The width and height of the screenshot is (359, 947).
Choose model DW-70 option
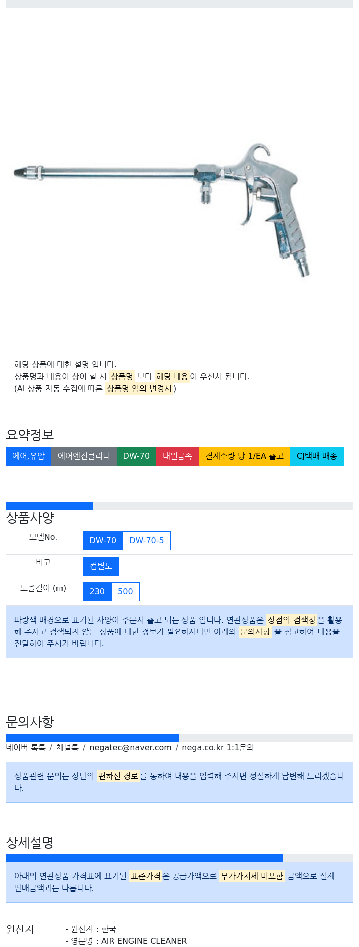tap(103, 541)
